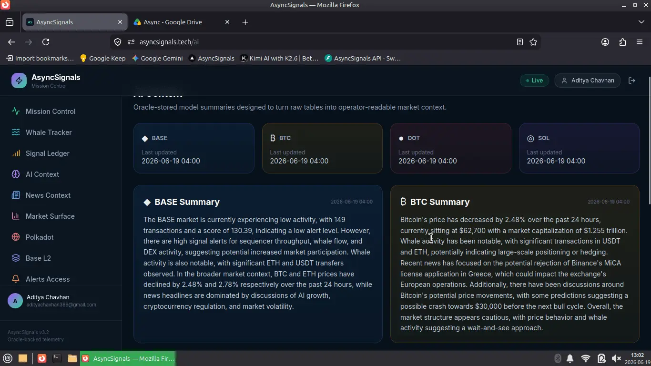The height and width of the screenshot is (366, 651).
Task: Select the BTC update card
Action: pyautogui.click(x=322, y=148)
